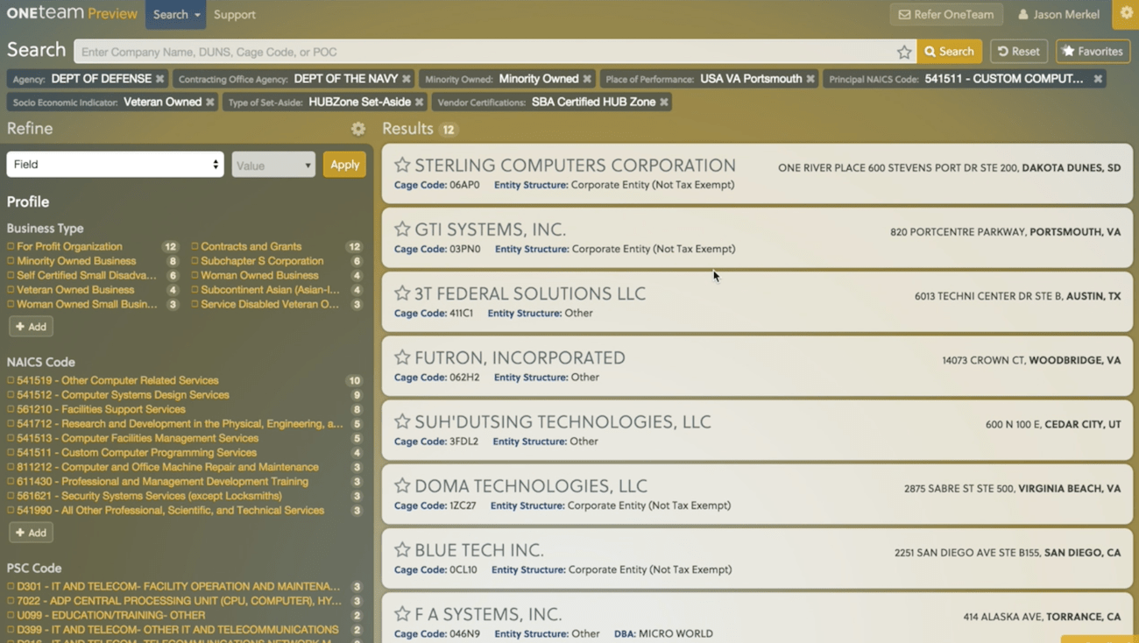Check 7022 ADP Central Processing Unit PSC
The image size is (1139, 643).
[x=11, y=601]
